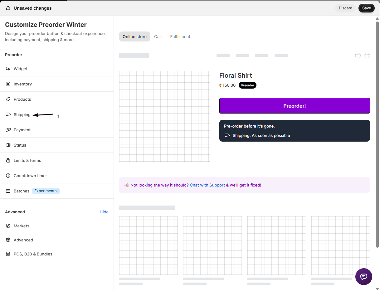Open the Batches section
380x291 pixels.
57,191
